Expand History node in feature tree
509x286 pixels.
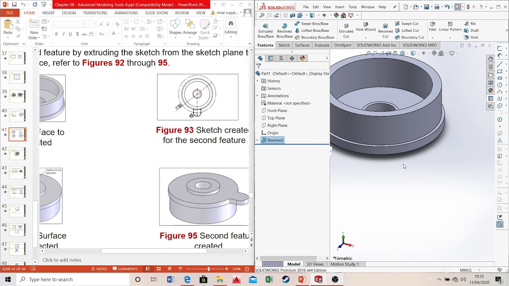click(257, 81)
